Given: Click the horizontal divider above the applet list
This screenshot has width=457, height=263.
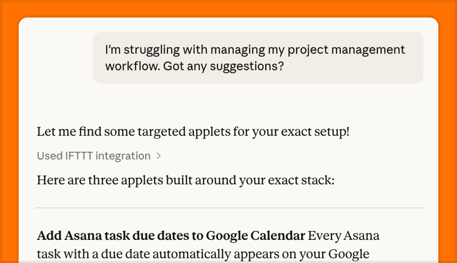Looking at the screenshot, I should (230, 207).
